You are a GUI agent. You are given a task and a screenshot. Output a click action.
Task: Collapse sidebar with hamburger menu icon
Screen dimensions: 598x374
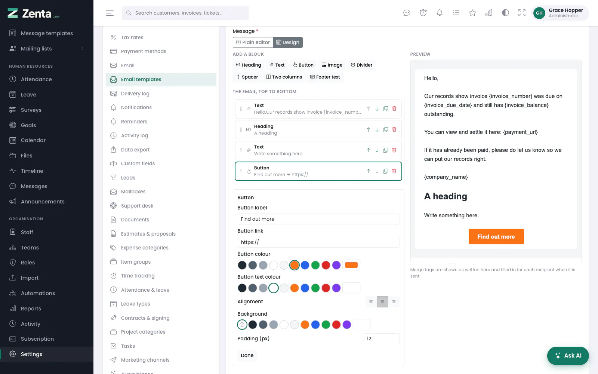[x=110, y=13]
